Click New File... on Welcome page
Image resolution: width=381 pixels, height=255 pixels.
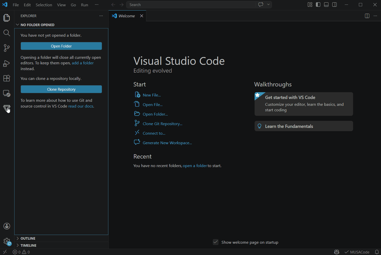[152, 95]
